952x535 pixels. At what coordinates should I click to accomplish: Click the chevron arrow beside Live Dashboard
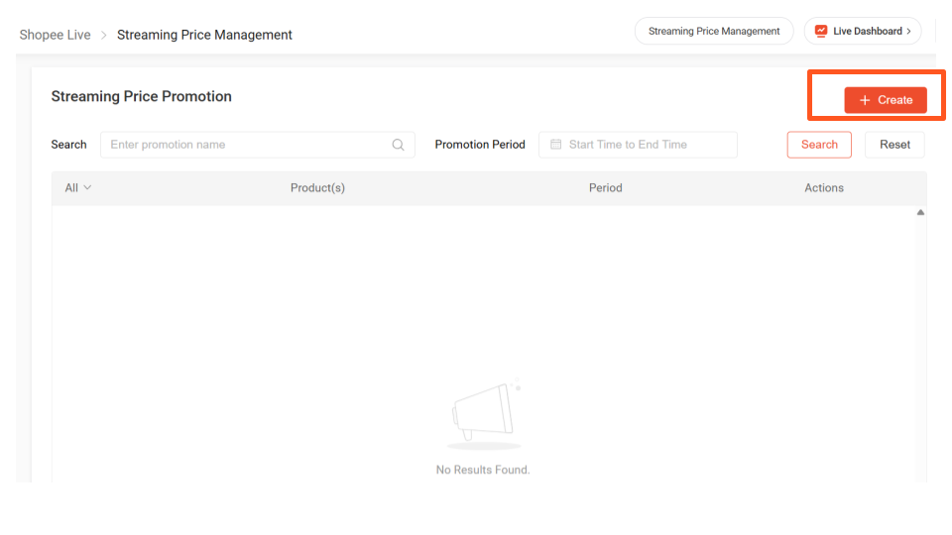point(909,31)
